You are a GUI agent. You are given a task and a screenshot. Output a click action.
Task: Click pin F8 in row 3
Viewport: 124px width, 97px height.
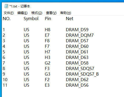point(47,41)
